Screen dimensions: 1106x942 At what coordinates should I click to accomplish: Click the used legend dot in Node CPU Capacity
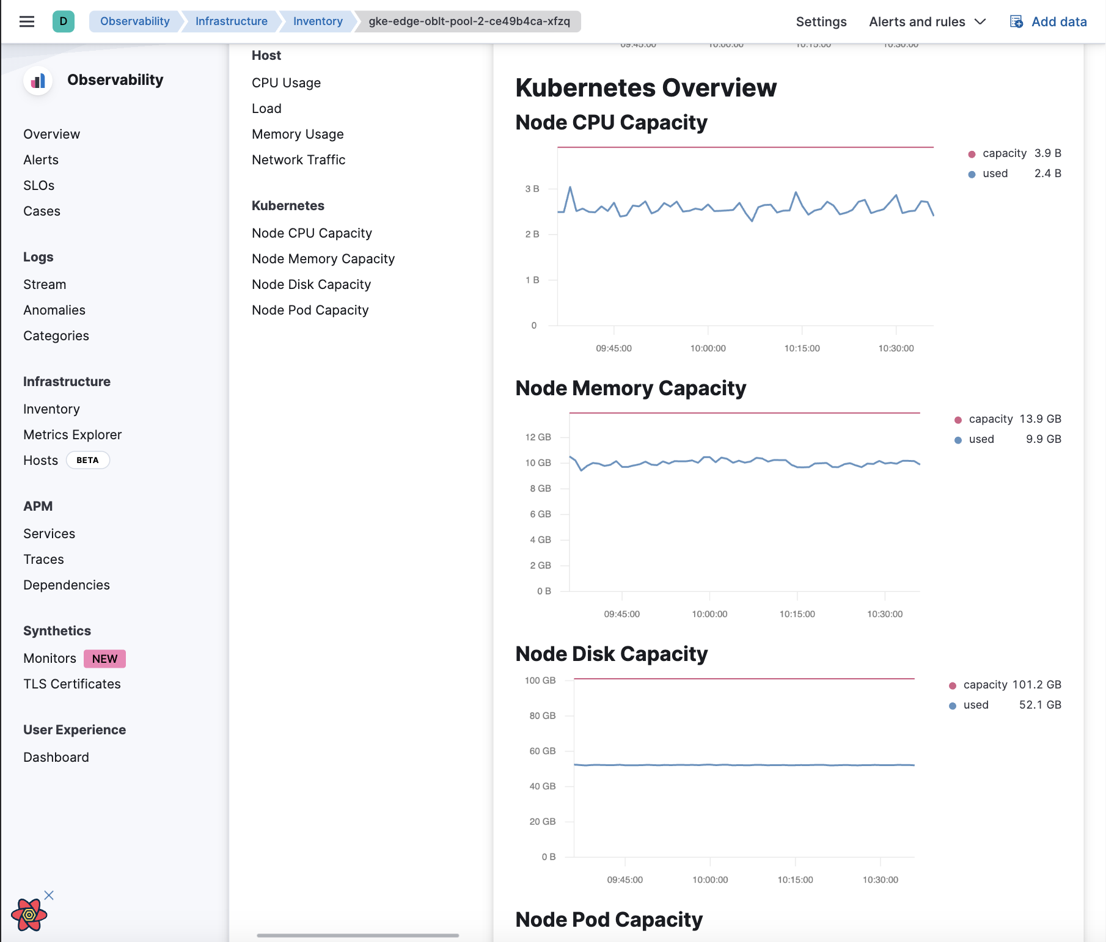[972, 174]
